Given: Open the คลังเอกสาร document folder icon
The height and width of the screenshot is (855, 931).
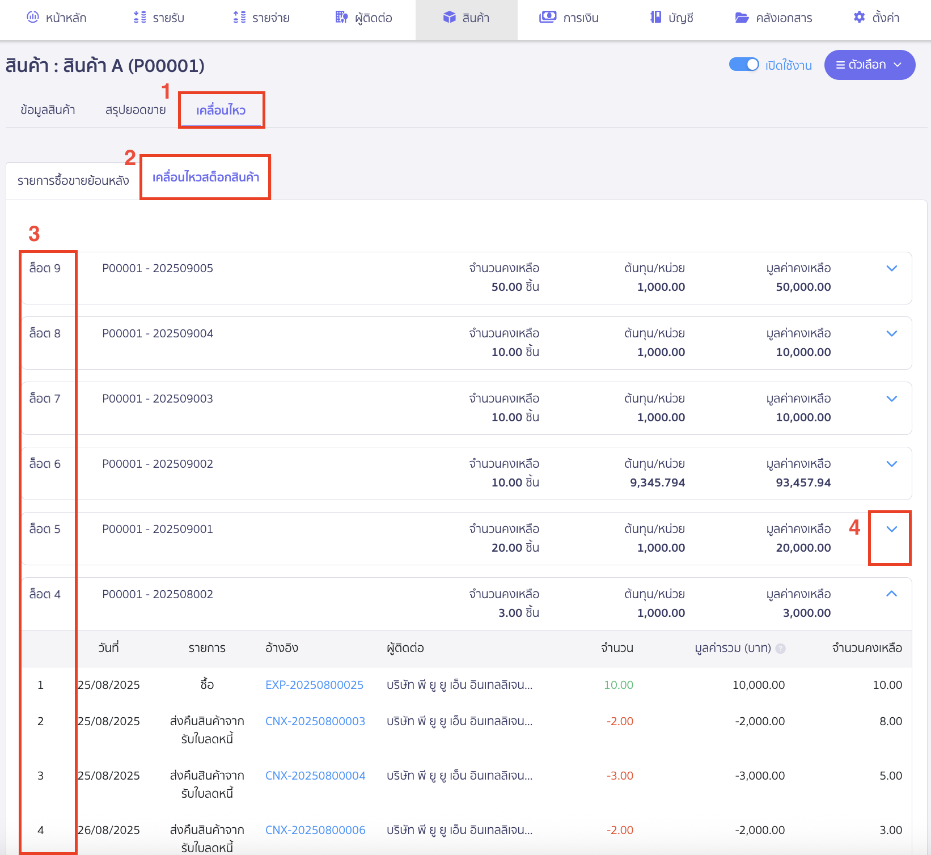Looking at the screenshot, I should (743, 18).
